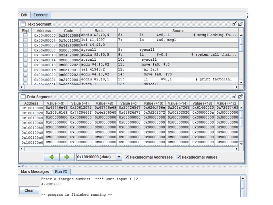273x205 pixels.
Task: Click the Text Segment Address column header
Action: pyautogui.click(x=44, y=31)
